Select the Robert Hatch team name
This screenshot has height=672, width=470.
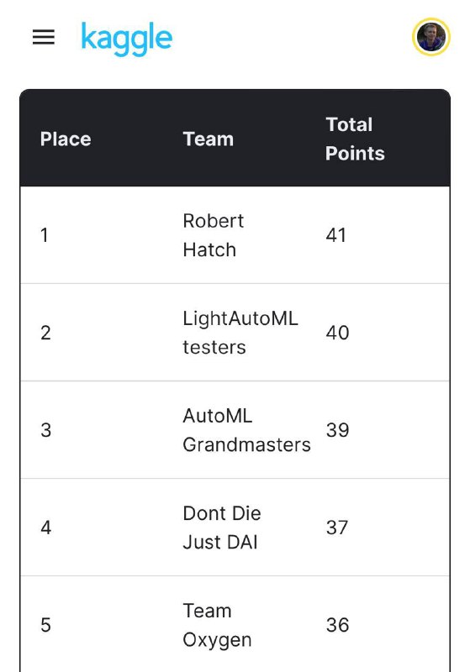(213, 235)
